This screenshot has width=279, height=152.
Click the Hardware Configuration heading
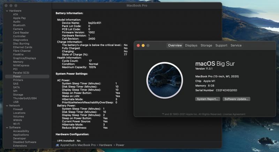pyautogui.click(x=72, y=134)
